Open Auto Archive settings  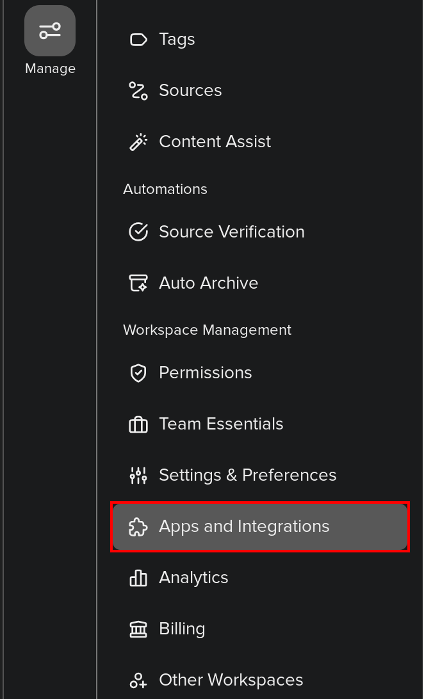click(x=259, y=283)
